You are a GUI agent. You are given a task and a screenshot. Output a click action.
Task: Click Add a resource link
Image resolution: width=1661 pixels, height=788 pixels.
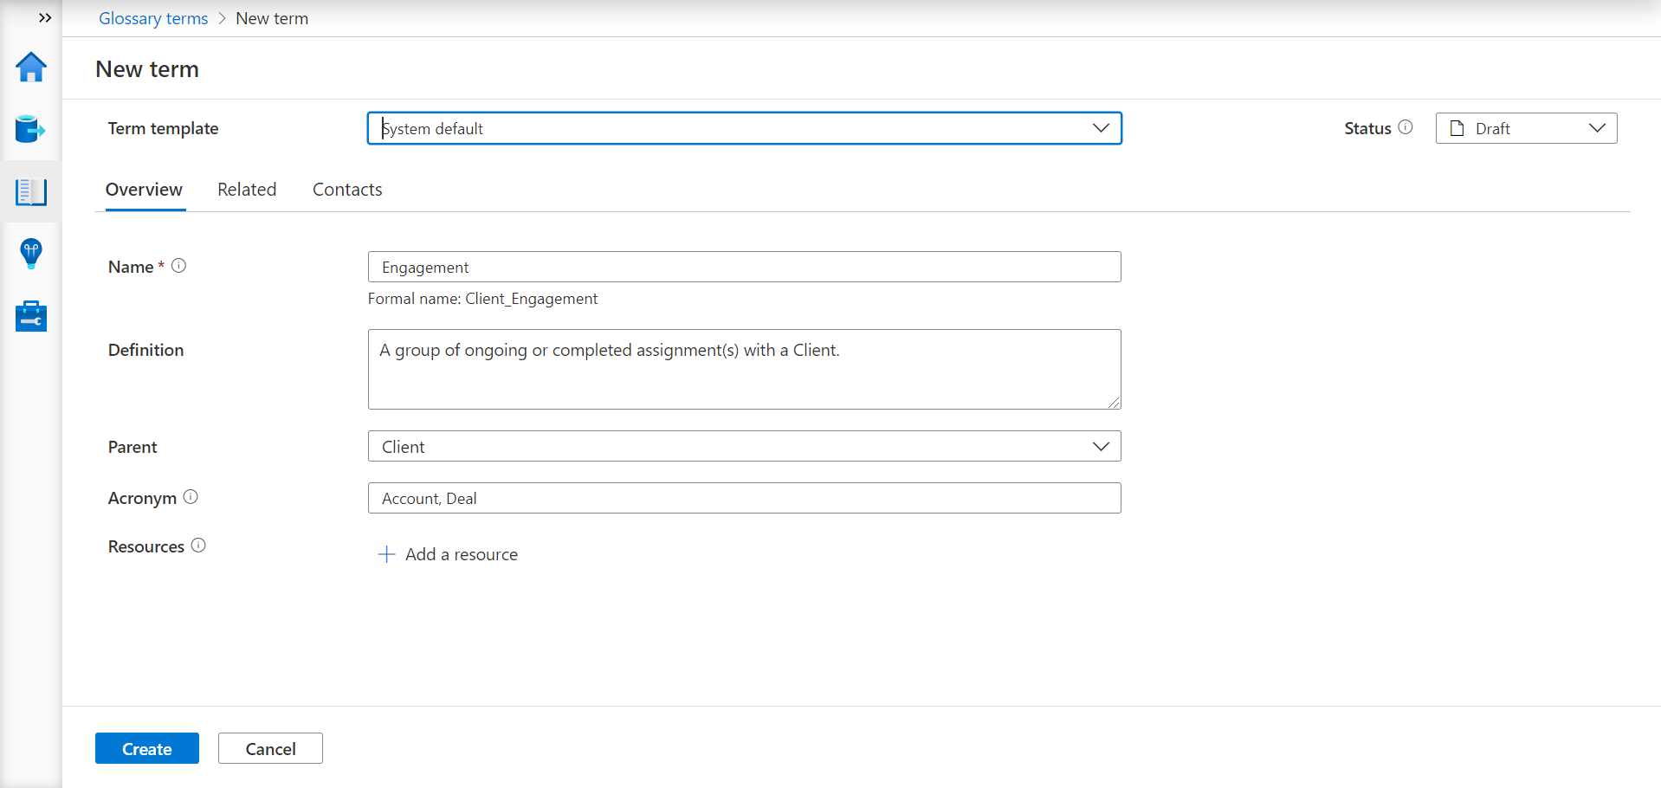click(x=449, y=554)
